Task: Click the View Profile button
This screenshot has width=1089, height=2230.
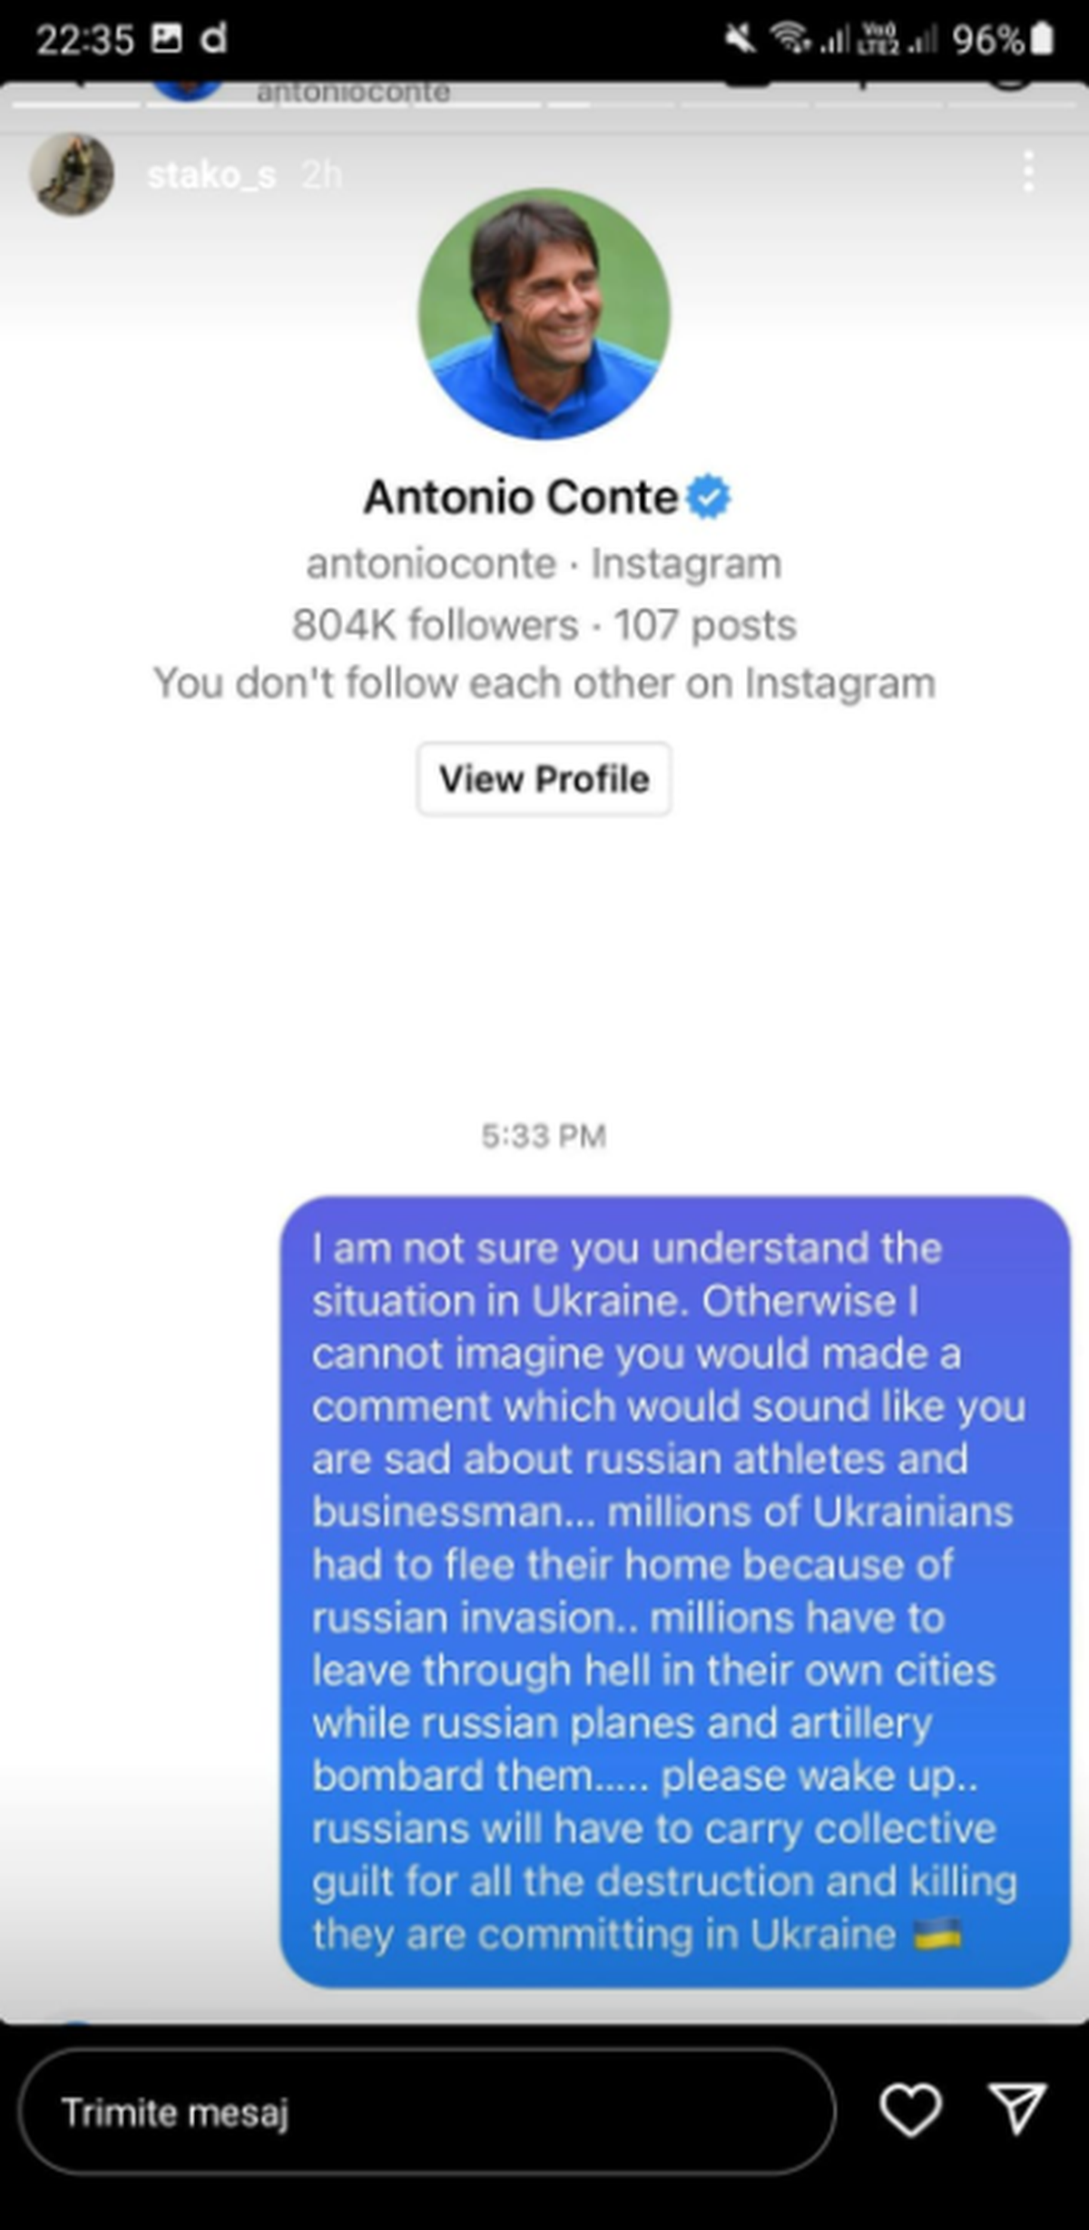Action: [x=544, y=779]
